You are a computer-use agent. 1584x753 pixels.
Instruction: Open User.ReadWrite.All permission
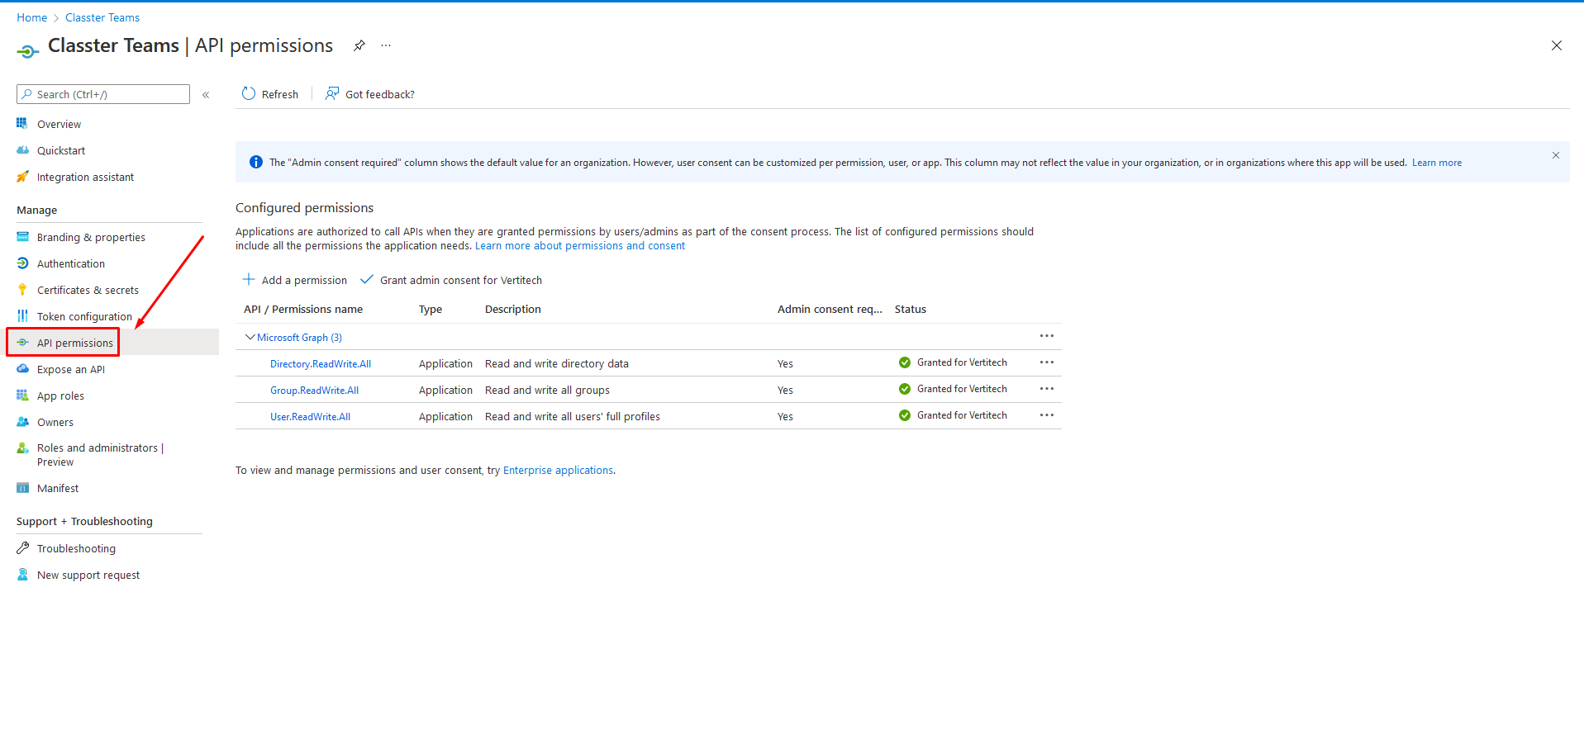(310, 417)
